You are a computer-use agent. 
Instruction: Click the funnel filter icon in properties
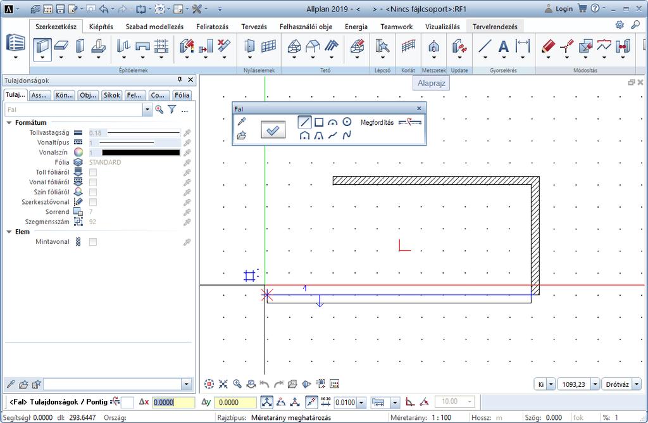[x=172, y=110]
